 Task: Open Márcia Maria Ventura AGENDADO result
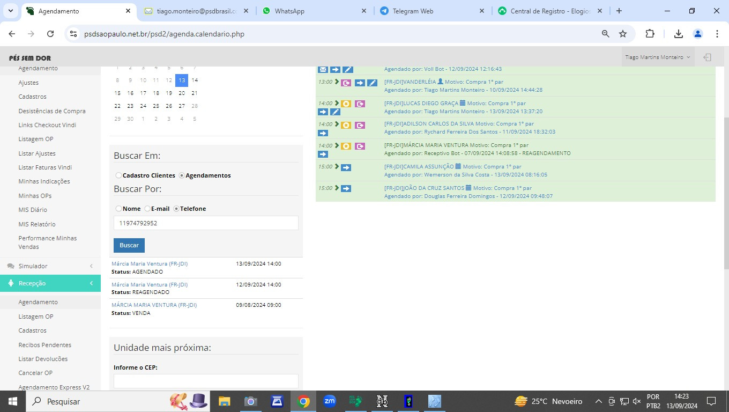click(150, 264)
